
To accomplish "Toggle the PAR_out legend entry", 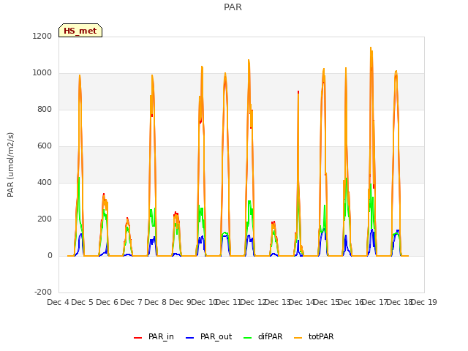I will pos(208,336).
